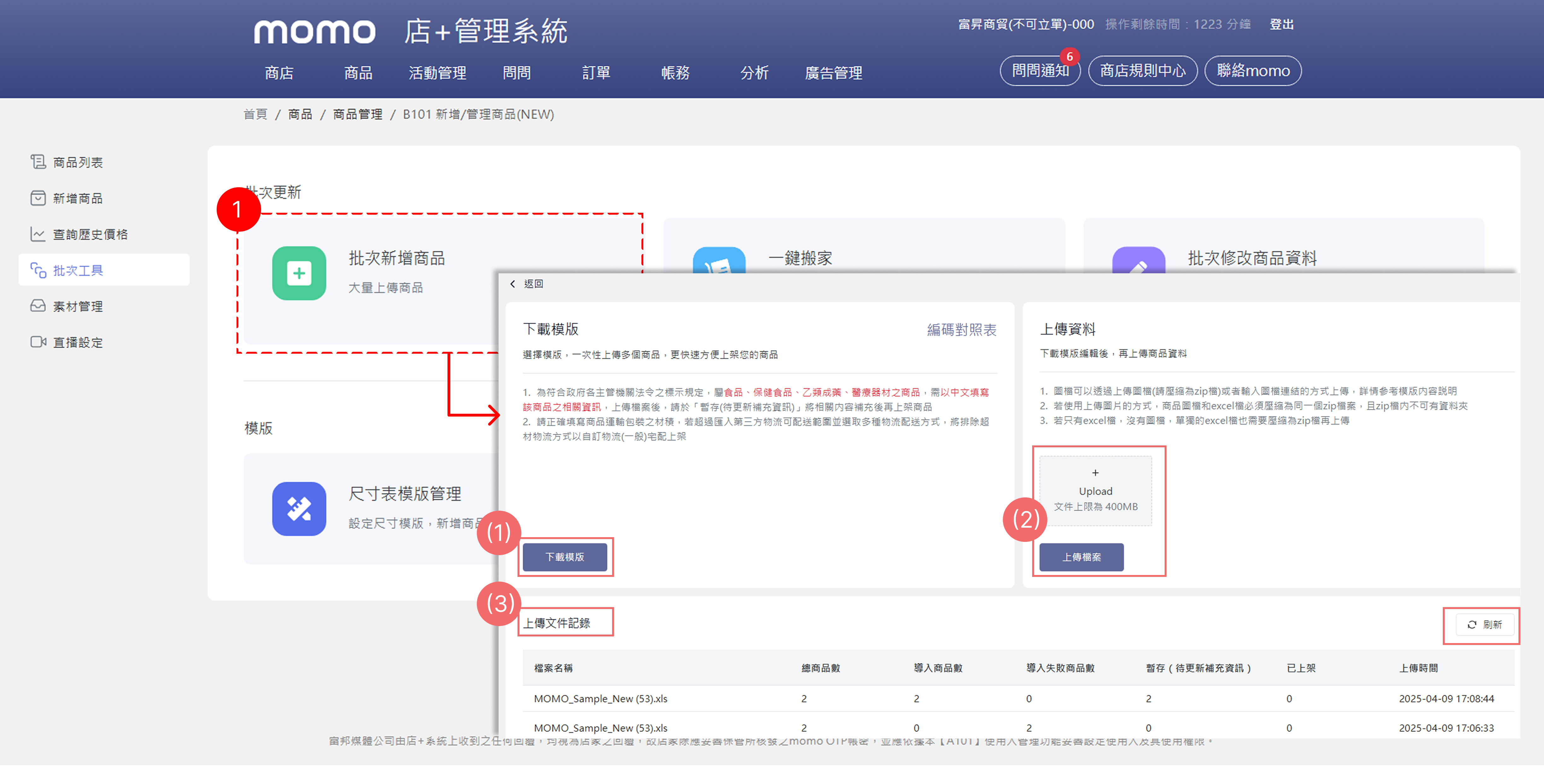The width and height of the screenshot is (1544, 766).
Task: Click the purple 批次修改商品資料 icon
Action: (x=1139, y=260)
